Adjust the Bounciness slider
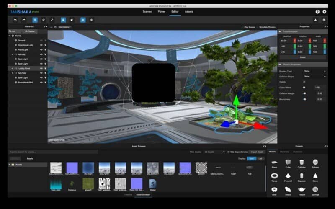This screenshot has height=209, width=335. point(304,99)
